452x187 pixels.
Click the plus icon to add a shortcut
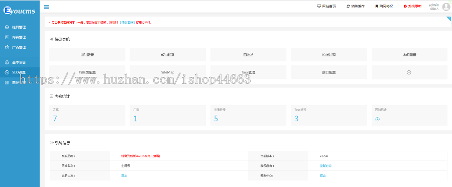(x=409, y=72)
